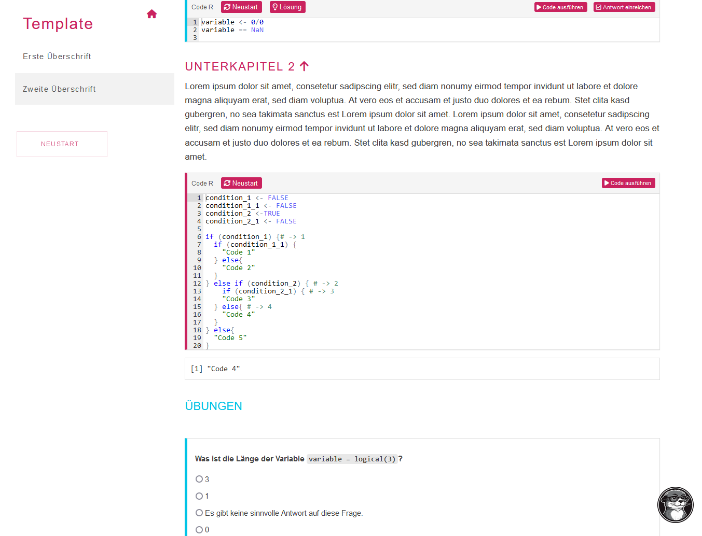Restart the first code exercise with Neustart

click(241, 7)
